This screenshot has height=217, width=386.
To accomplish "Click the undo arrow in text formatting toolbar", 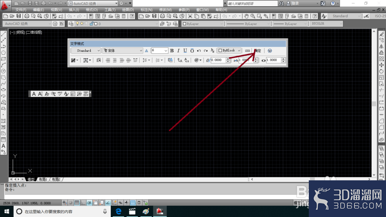I will point(199,51).
